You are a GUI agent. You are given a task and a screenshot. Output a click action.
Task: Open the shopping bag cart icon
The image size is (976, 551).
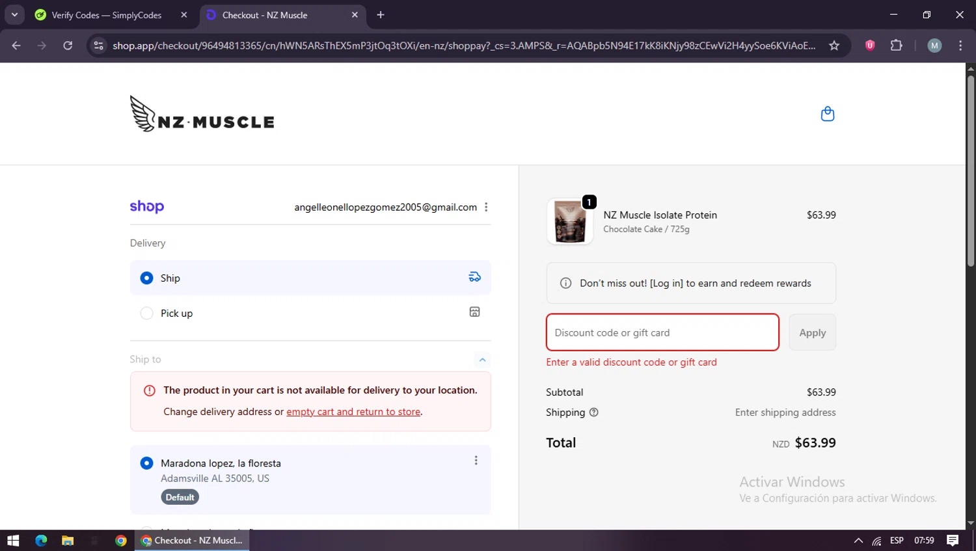coord(828,114)
